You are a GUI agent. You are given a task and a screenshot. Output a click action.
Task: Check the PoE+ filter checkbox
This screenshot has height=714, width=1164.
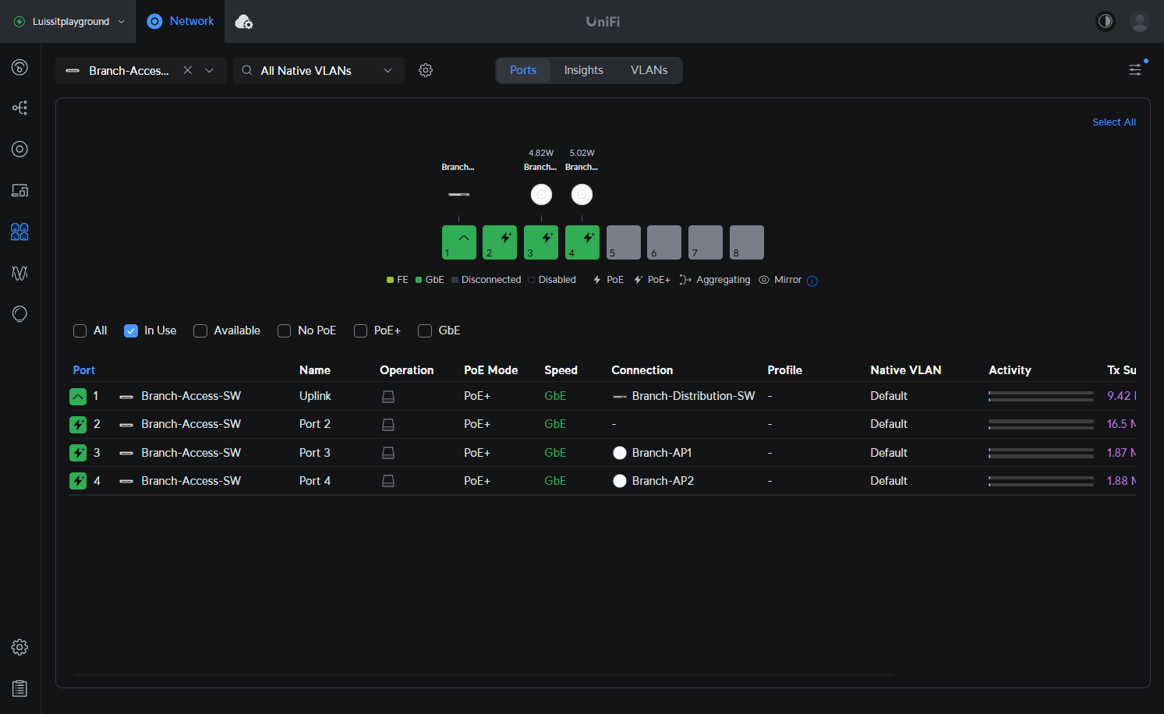[361, 330]
